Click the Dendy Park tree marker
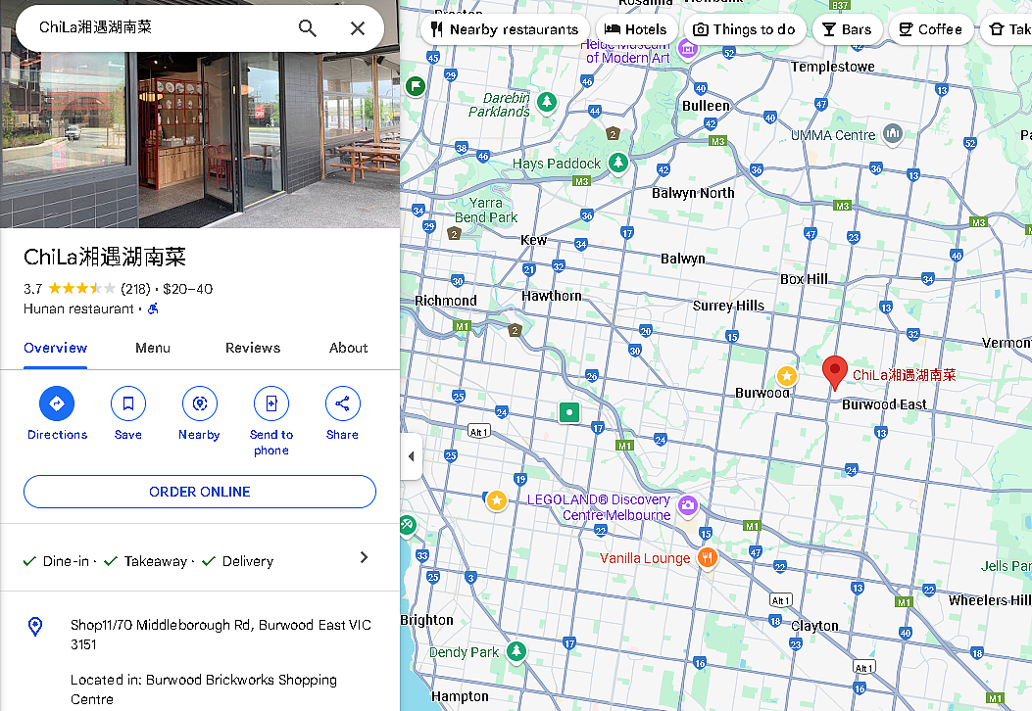The width and height of the screenshot is (1032, 711). coord(516,652)
